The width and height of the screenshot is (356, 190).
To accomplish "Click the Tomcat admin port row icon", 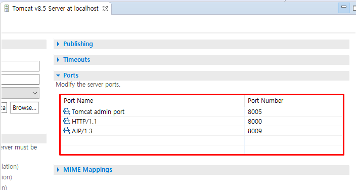I will (67, 111).
